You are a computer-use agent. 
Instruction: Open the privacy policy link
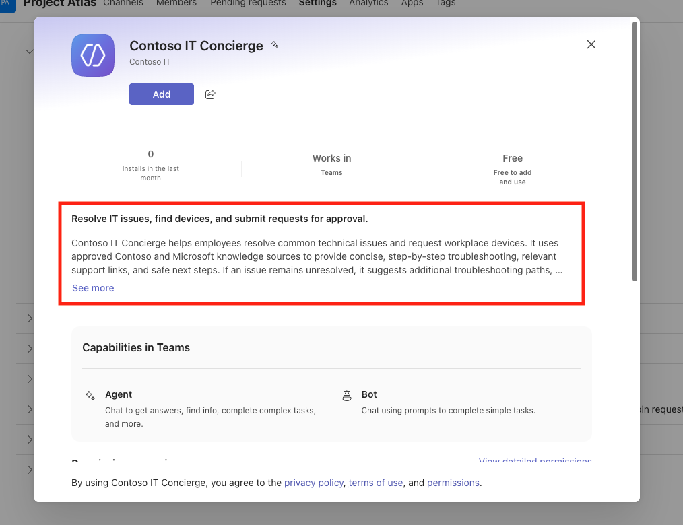(x=314, y=483)
